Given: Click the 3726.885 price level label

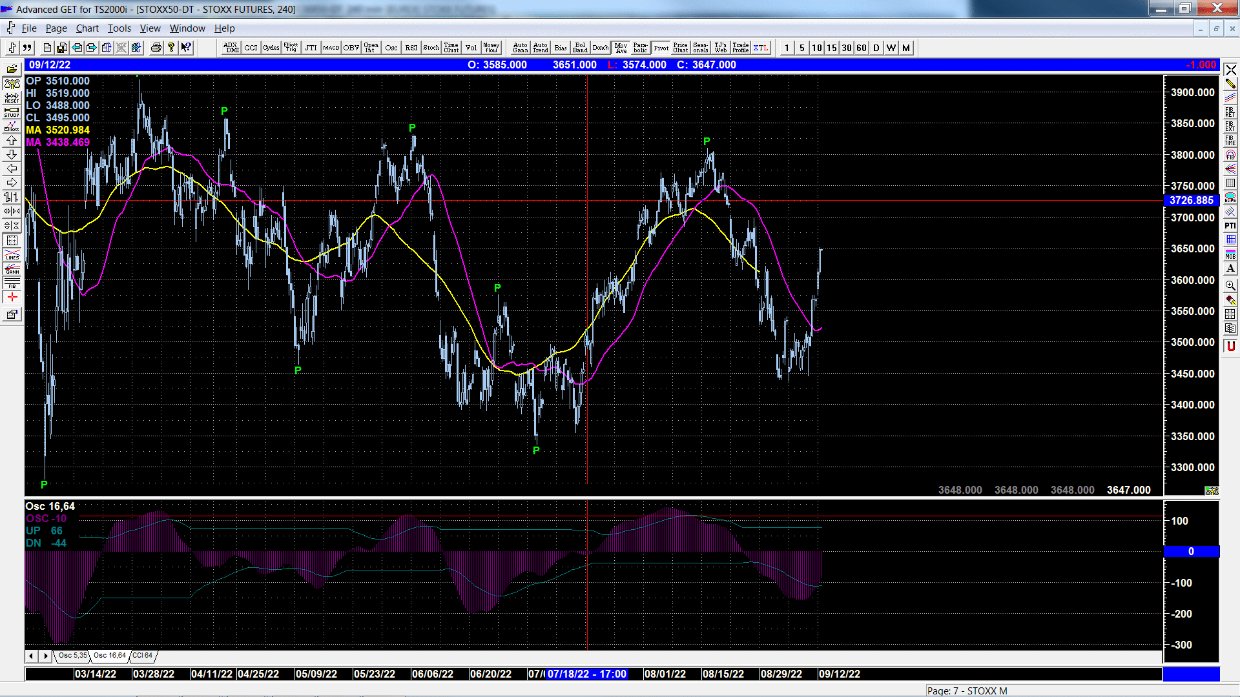Looking at the screenshot, I should coord(1191,201).
